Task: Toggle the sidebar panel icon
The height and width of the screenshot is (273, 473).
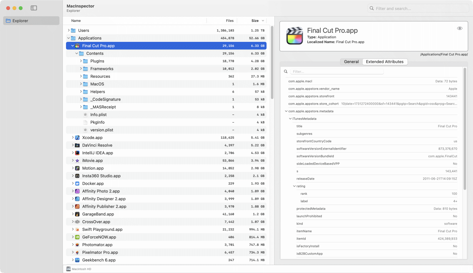Action: (x=34, y=8)
